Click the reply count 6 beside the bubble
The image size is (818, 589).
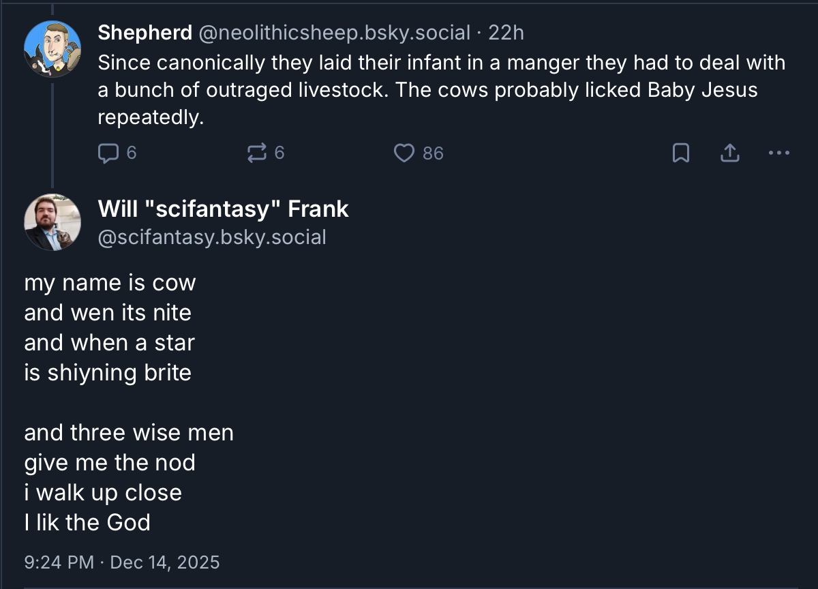click(x=132, y=153)
